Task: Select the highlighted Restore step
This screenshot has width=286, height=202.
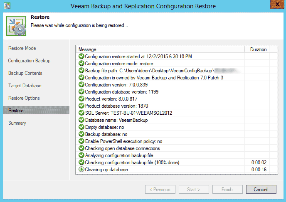Action: coord(36,110)
